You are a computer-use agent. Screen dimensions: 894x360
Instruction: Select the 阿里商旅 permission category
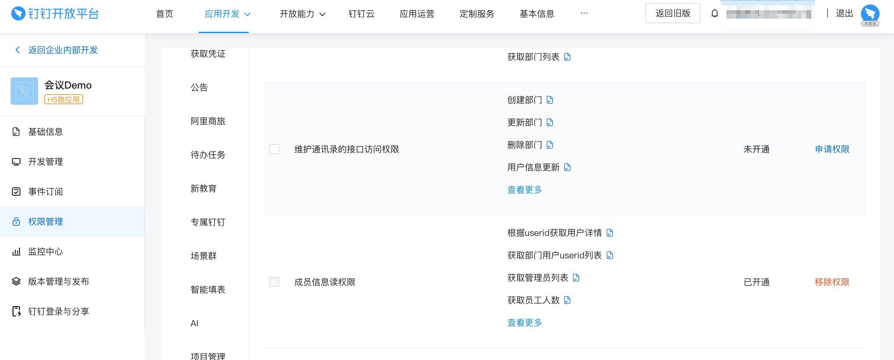208,121
